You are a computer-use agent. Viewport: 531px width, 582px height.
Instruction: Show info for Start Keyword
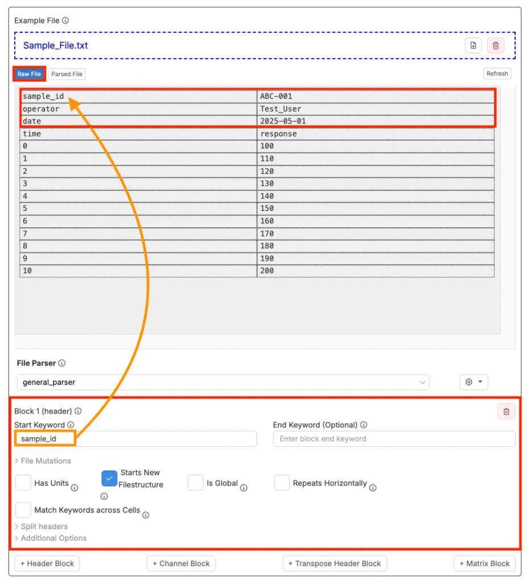[70, 425]
